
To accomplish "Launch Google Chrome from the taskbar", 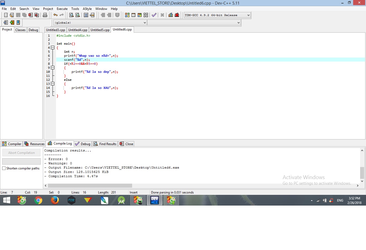I will [38, 200].
